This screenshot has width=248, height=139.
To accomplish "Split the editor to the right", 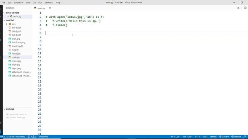I will coord(245,8).
